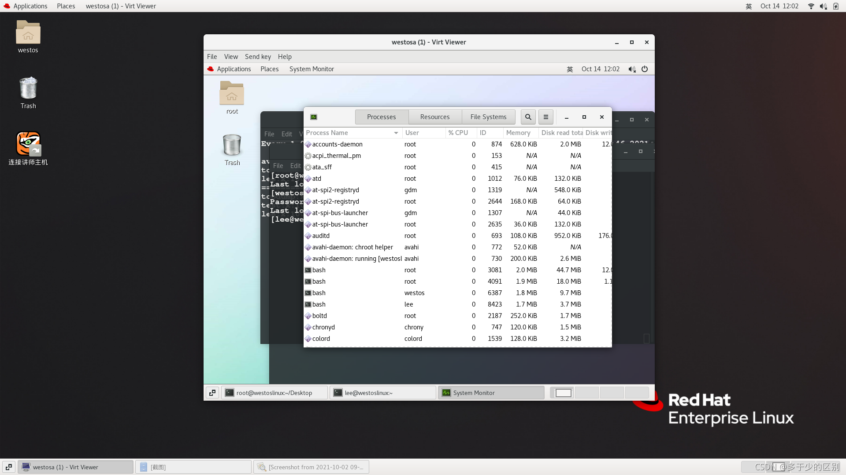This screenshot has width=846, height=475.
Task: Click the show-desktop icon in the guest taskbar
Action: pos(212,393)
